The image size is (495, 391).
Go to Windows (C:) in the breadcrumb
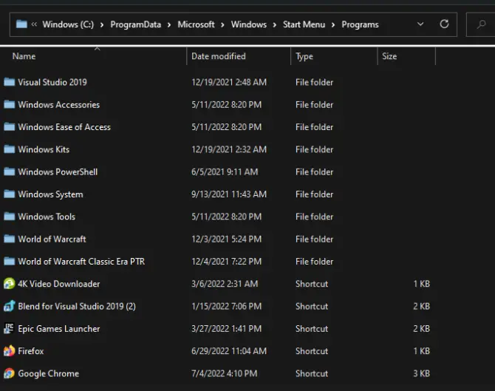[x=68, y=24]
